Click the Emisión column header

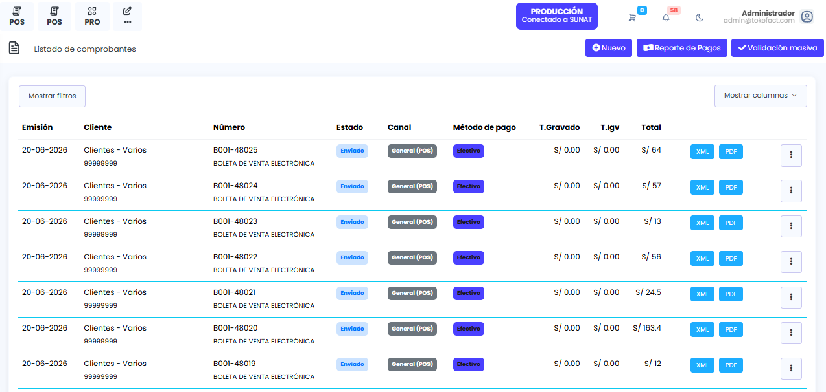38,127
